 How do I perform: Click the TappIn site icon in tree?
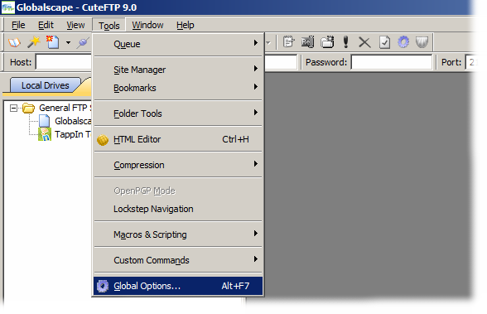pyautogui.click(x=45, y=134)
